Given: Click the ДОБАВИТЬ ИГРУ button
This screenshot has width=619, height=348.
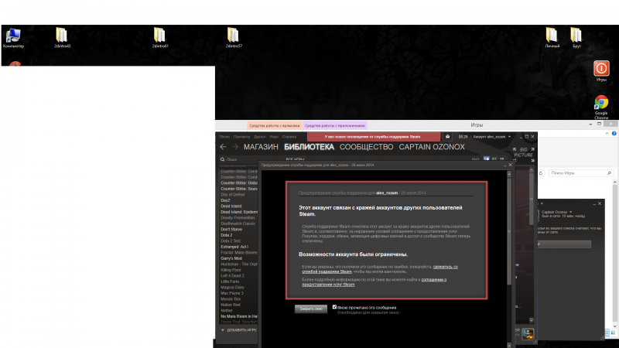Looking at the screenshot, I should tap(239, 330).
